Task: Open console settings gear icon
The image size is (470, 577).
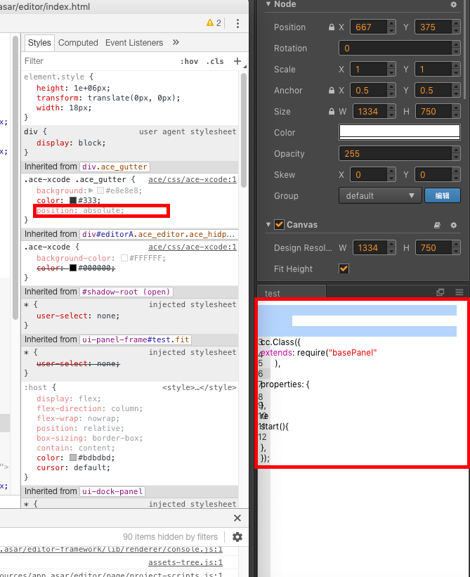Action: tap(237, 537)
